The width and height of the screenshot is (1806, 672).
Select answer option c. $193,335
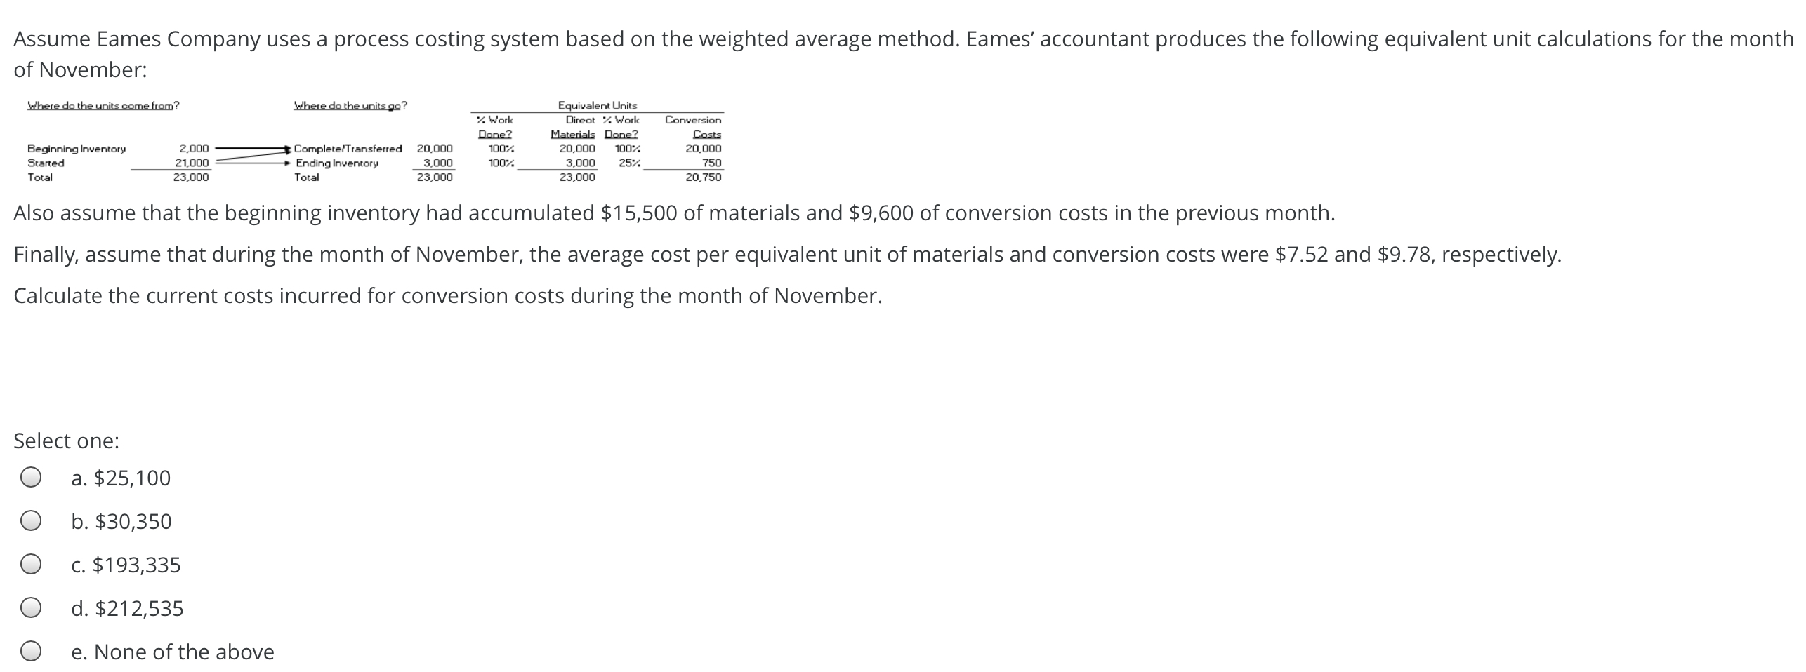click(x=29, y=565)
